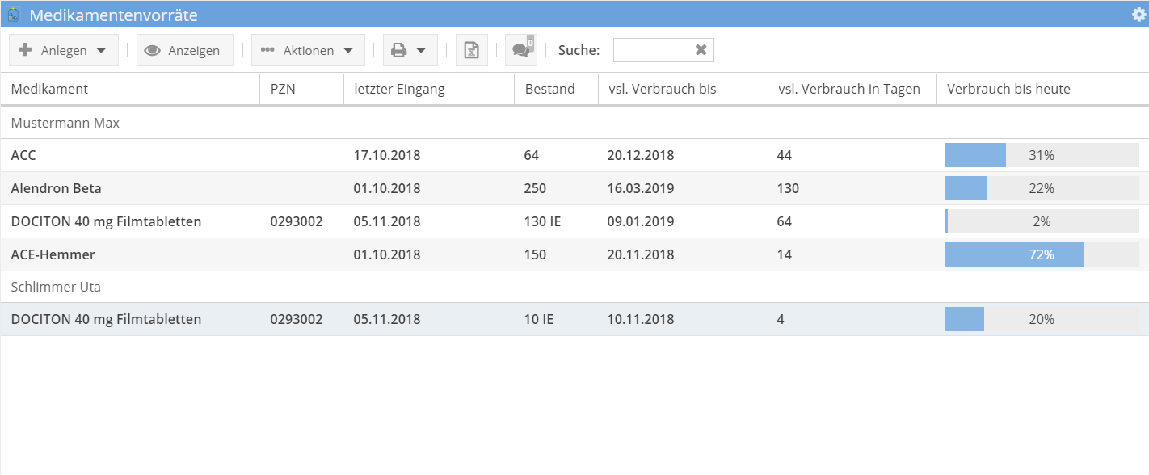
Task: Click the plus icon on Anlegen
Action: pyautogui.click(x=25, y=49)
